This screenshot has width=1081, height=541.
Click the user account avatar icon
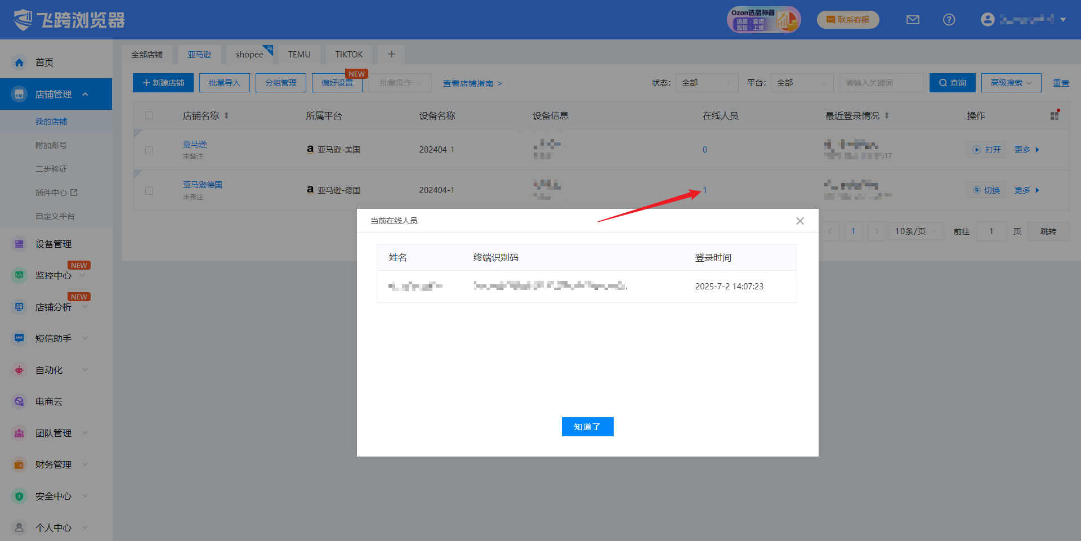coord(988,20)
